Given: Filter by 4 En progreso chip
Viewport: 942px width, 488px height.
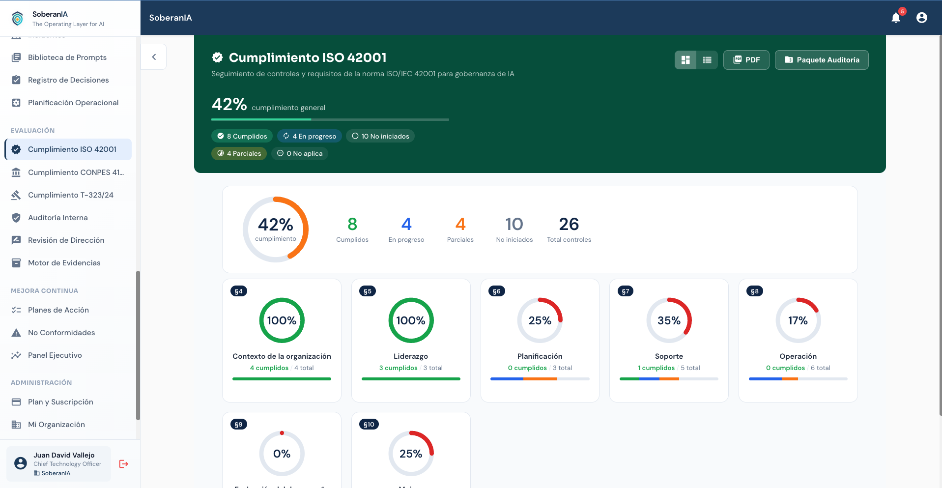Looking at the screenshot, I should tap(310, 136).
